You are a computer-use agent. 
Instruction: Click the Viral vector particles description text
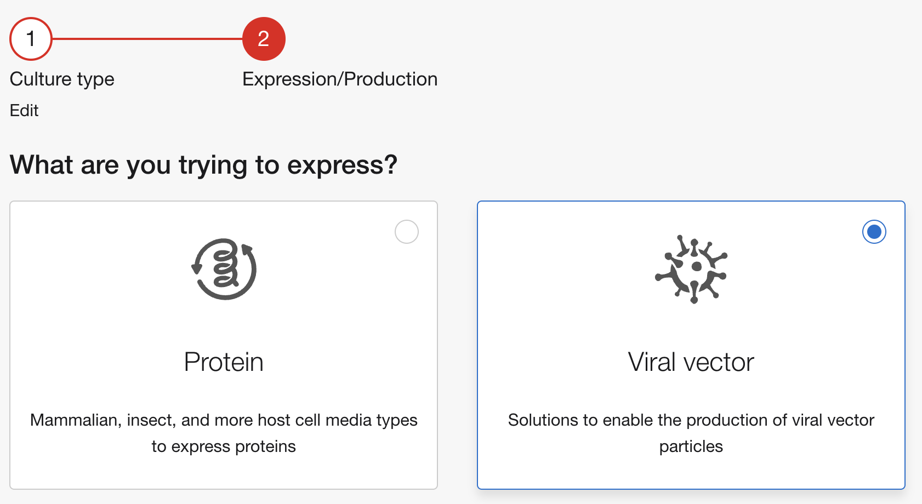[691, 433]
